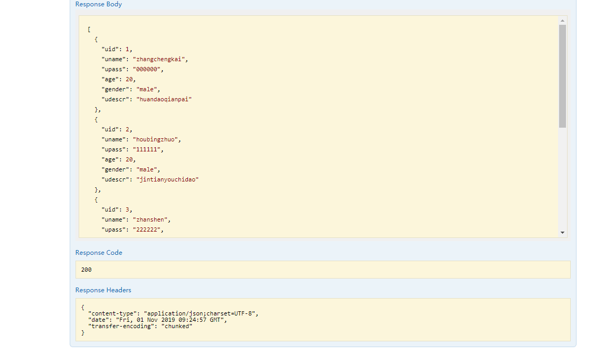Click the scrollbar down arrow
This screenshot has height=354, width=595.
coord(561,231)
